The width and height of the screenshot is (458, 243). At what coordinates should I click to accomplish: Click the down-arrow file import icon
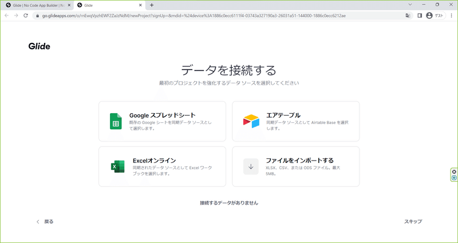pos(251,166)
